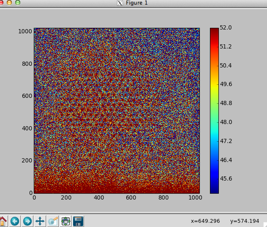
Task: Click colorbar label 49.6
Action: pos(226,84)
